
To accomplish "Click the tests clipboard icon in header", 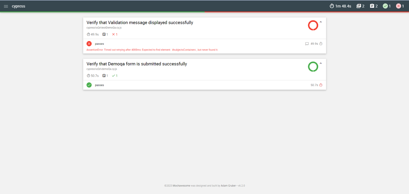I will click(x=372, y=6).
